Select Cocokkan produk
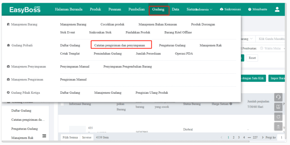The image size is (290, 145). pyautogui.click(x=112, y=24)
